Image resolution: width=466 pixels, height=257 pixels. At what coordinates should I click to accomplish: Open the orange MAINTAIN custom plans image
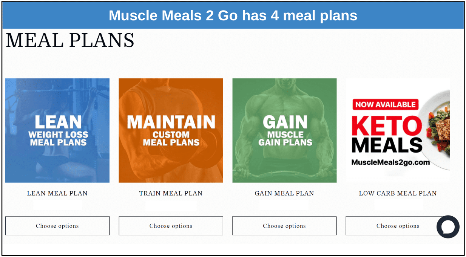[x=171, y=130]
